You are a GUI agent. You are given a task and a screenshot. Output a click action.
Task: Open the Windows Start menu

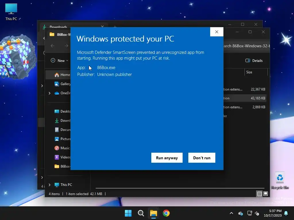point(128,213)
